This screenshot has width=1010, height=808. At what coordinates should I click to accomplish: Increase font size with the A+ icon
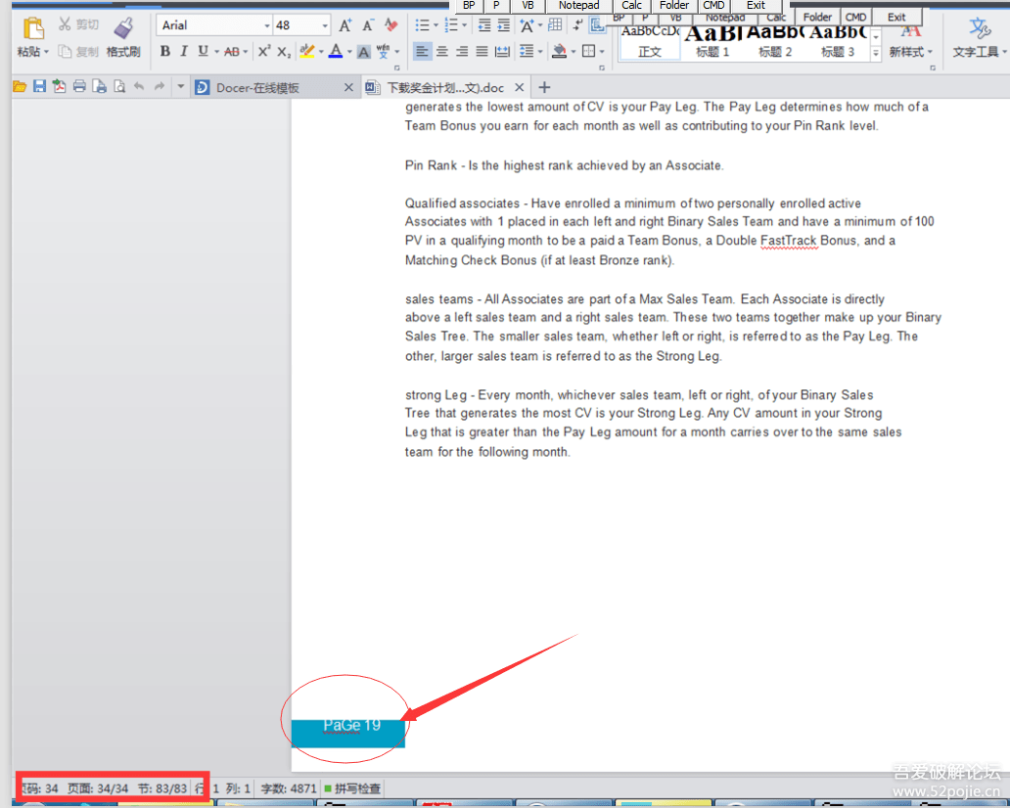(345, 25)
